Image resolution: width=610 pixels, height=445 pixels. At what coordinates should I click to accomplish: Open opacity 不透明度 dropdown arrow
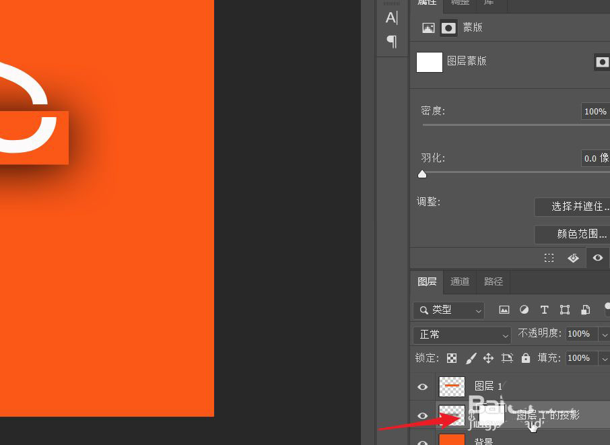point(604,335)
